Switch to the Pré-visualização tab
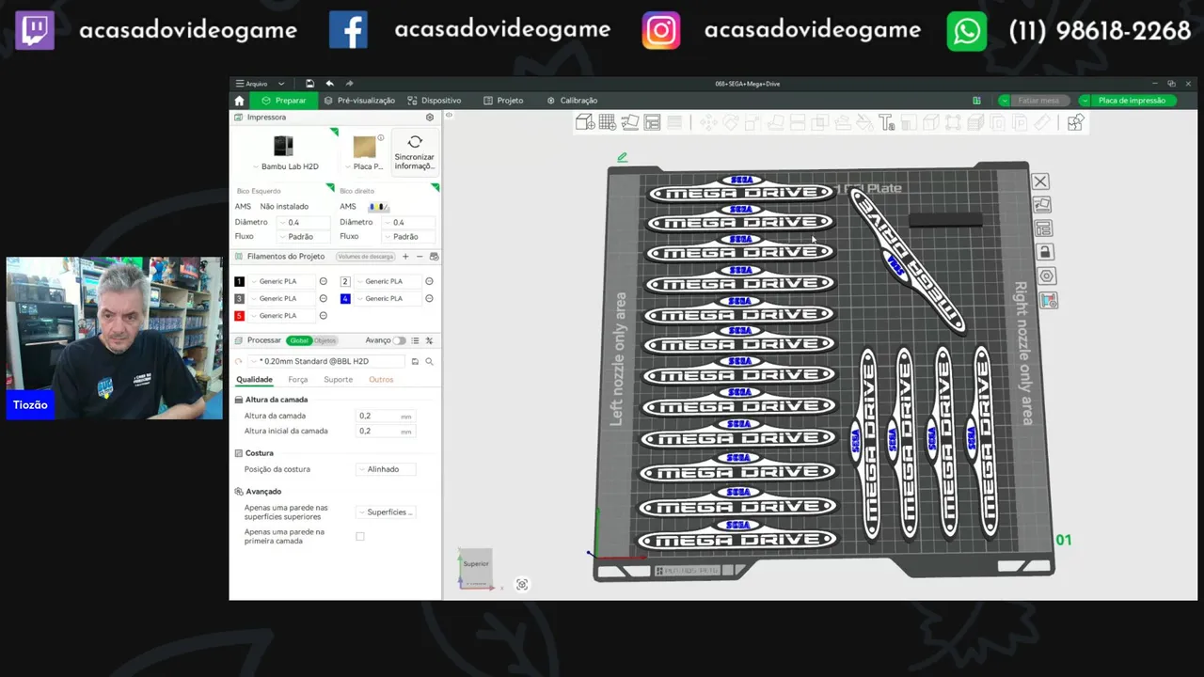The width and height of the screenshot is (1204, 677). point(359,101)
